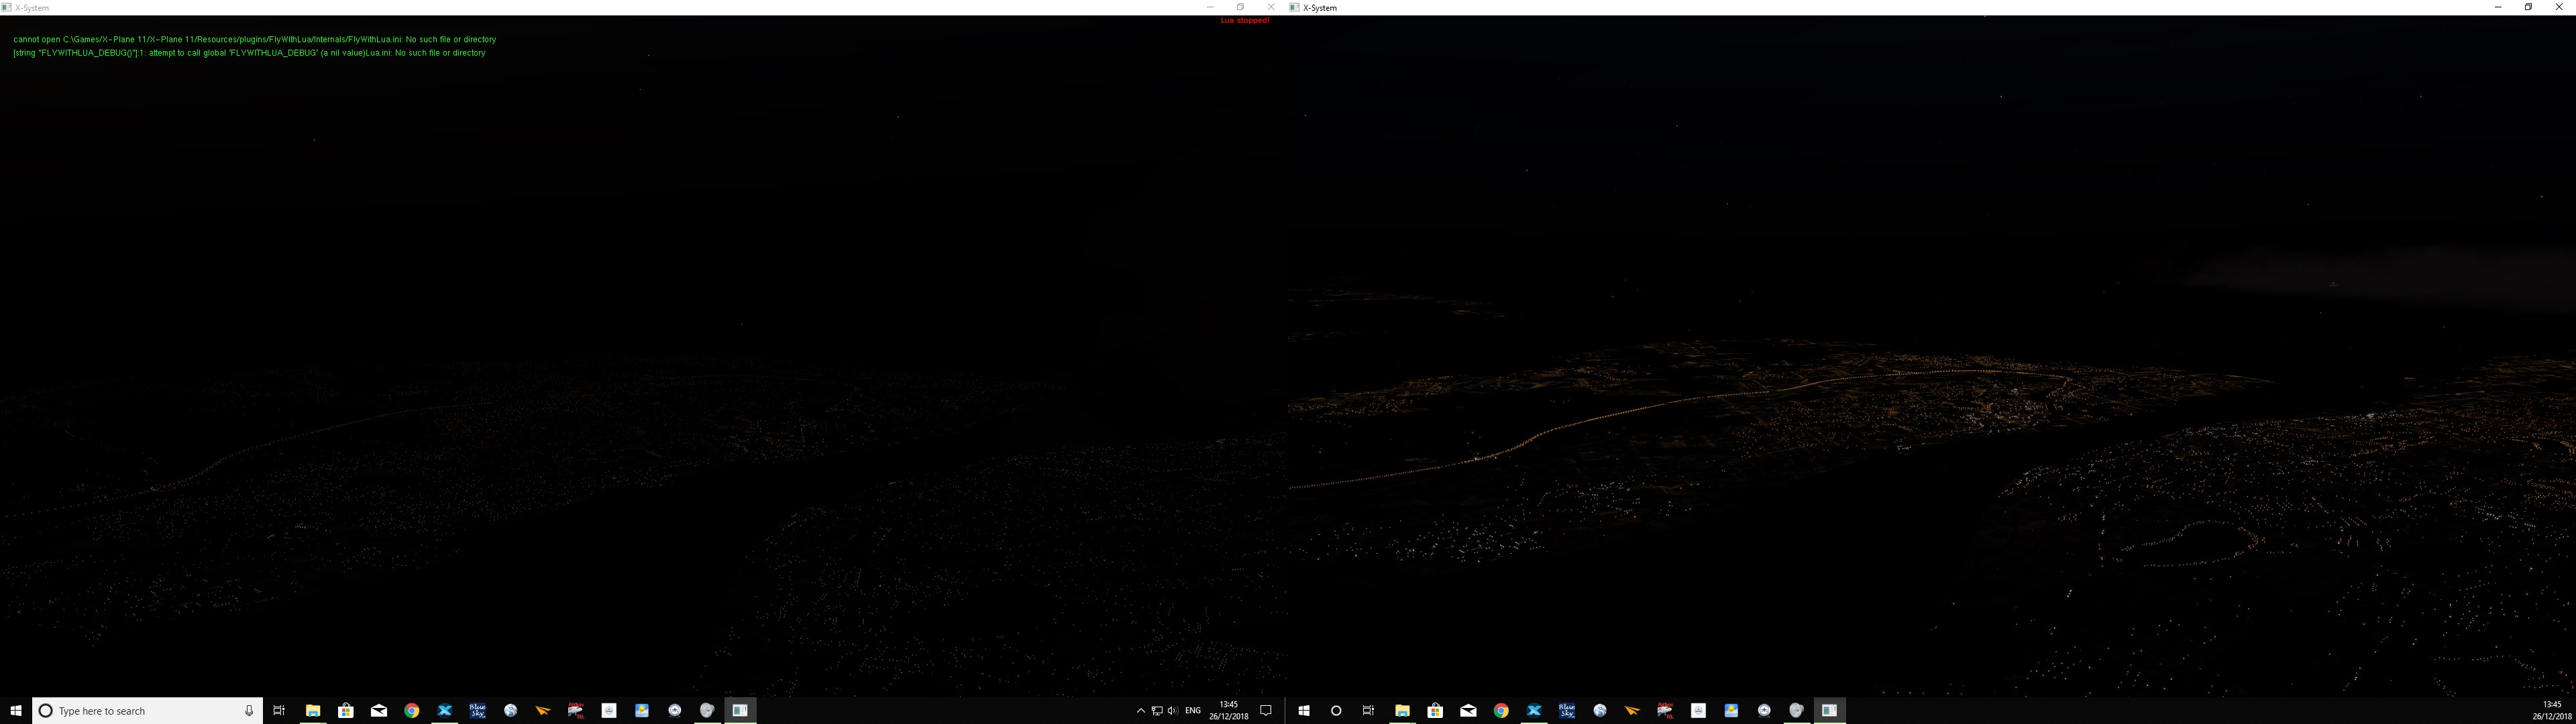Minimize the left X-System window

[x=1210, y=7]
